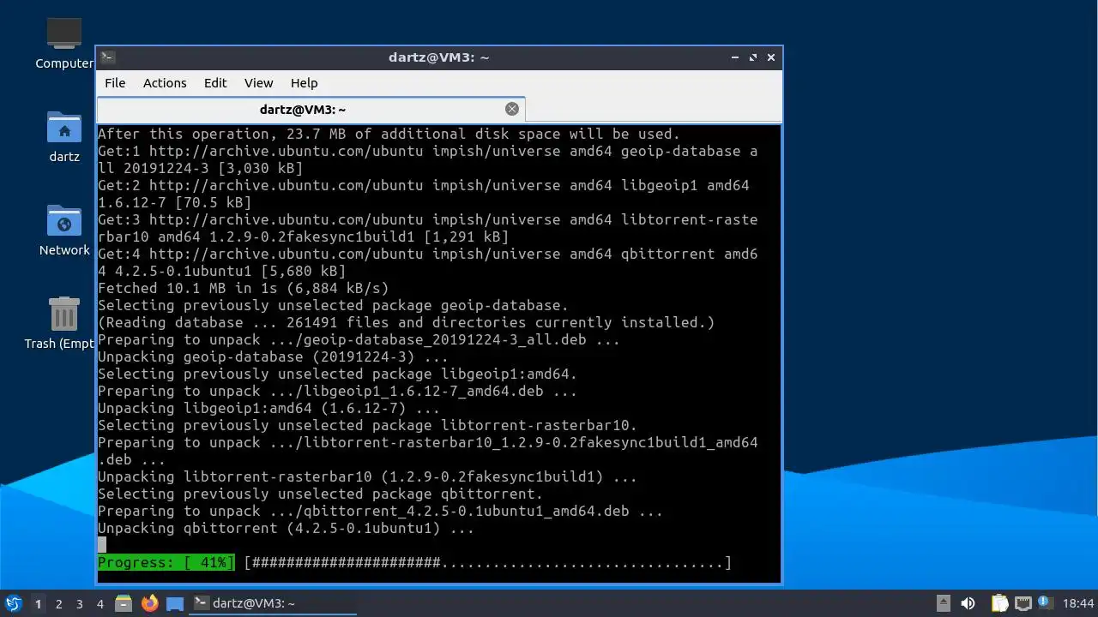Open the View menu in the terminal
1098x617 pixels.
[258, 83]
